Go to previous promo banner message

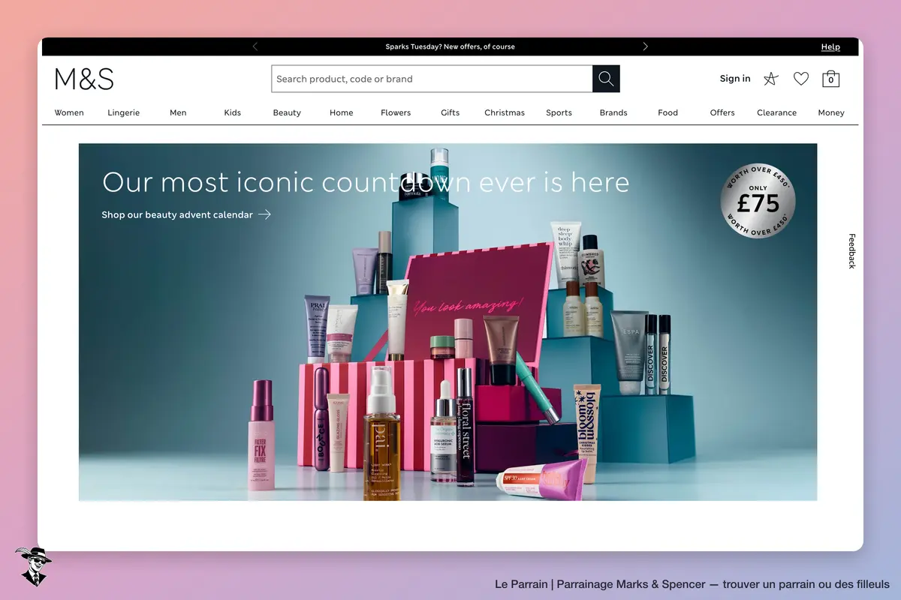[x=255, y=46]
